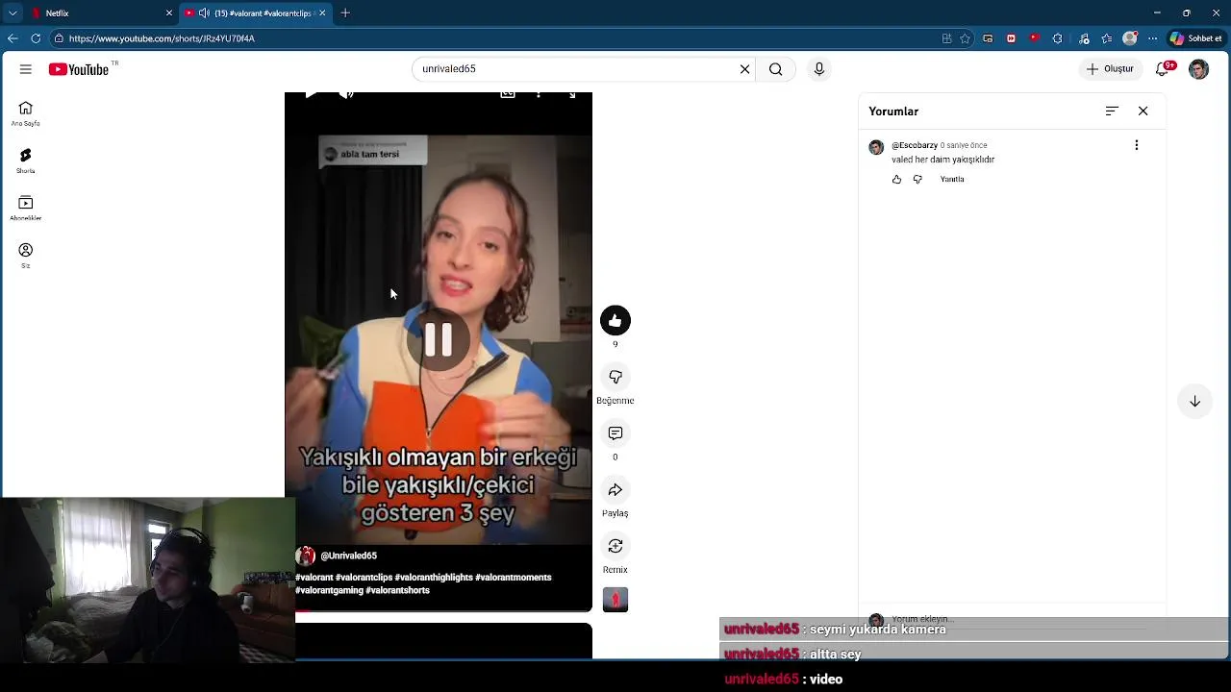Open the Unrivaled65 channel avatar under video
This screenshot has width=1231, height=692.
click(306, 556)
